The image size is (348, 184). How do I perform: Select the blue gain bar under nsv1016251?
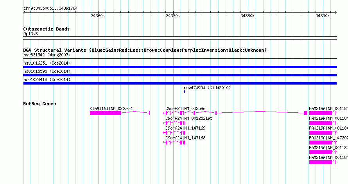pyautogui.click(x=180, y=67)
